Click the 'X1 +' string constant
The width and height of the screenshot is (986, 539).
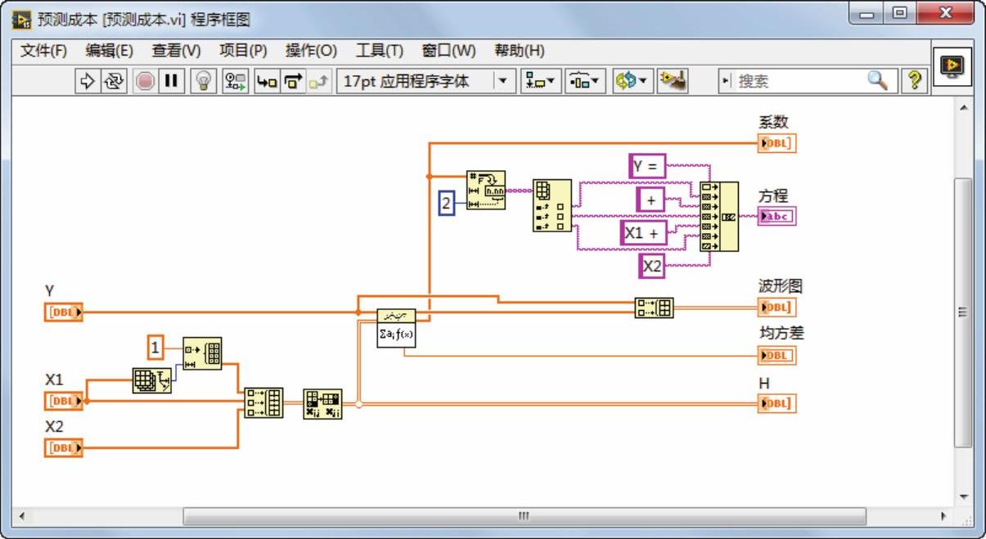645,233
